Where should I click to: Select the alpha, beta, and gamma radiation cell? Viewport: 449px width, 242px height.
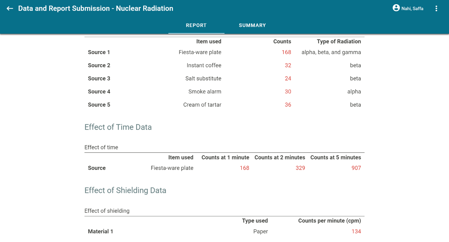click(331, 52)
